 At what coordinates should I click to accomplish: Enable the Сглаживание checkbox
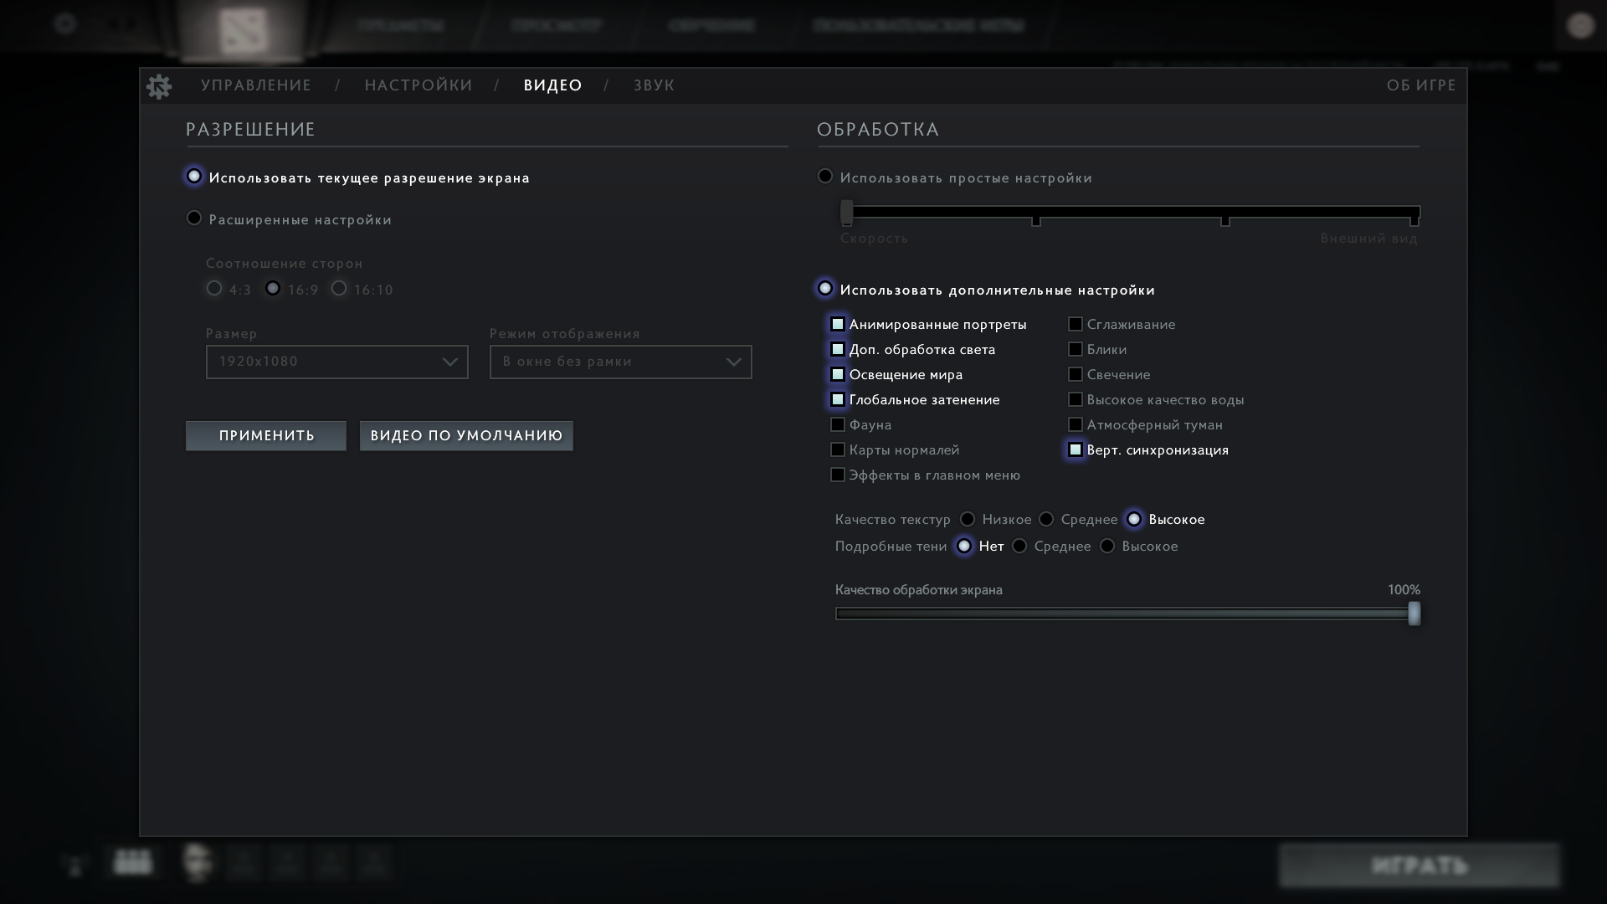[x=1076, y=324]
